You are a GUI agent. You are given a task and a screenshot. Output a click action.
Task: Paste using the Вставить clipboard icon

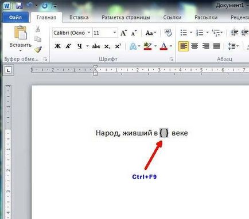pos(21,33)
